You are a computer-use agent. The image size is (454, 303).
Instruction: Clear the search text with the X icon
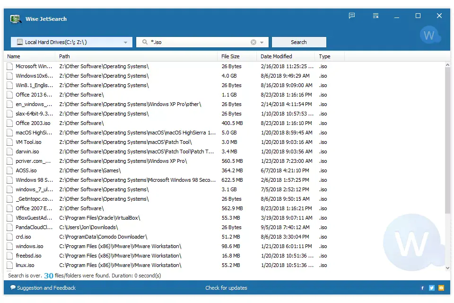pyautogui.click(x=253, y=42)
